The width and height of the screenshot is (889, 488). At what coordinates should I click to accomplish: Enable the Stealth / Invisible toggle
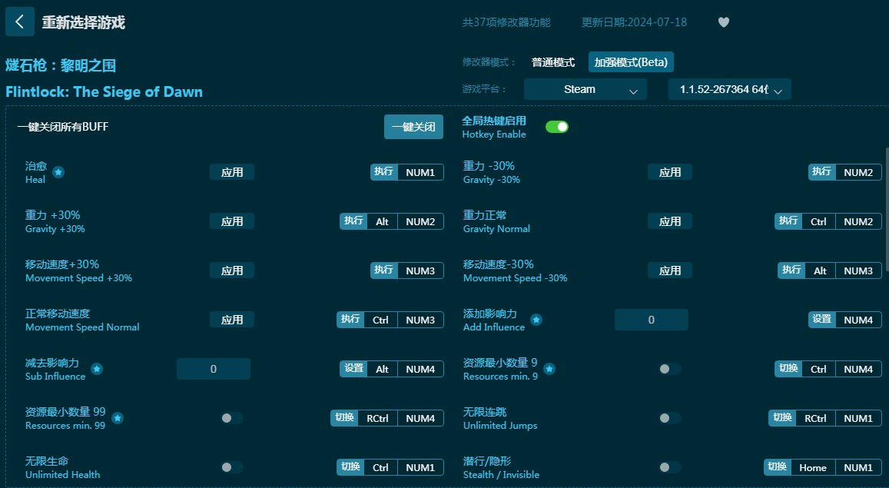tap(669, 467)
